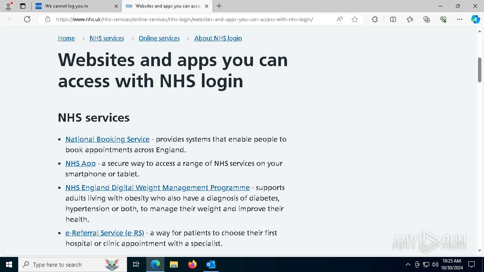The height and width of the screenshot is (272, 484).
Task: Select the 'Websites and apps you can access' tab
Action: click(167, 6)
